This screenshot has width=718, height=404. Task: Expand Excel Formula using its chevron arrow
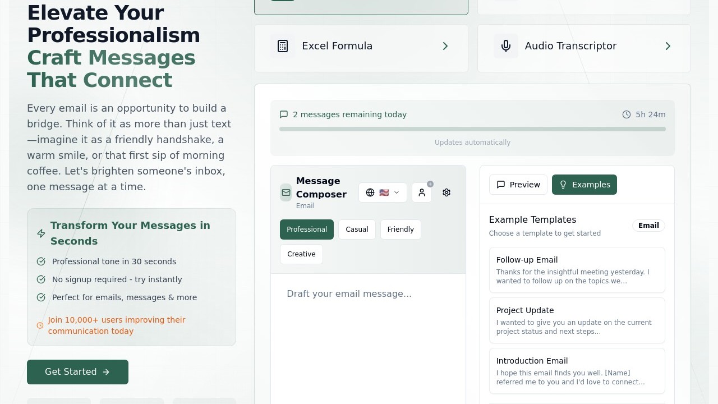[445, 46]
